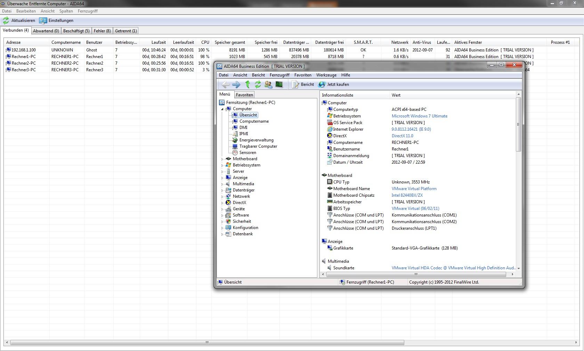The width and height of the screenshot is (584, 351).
Task: Expand the Netzwerk tree node
Action: 222,197
